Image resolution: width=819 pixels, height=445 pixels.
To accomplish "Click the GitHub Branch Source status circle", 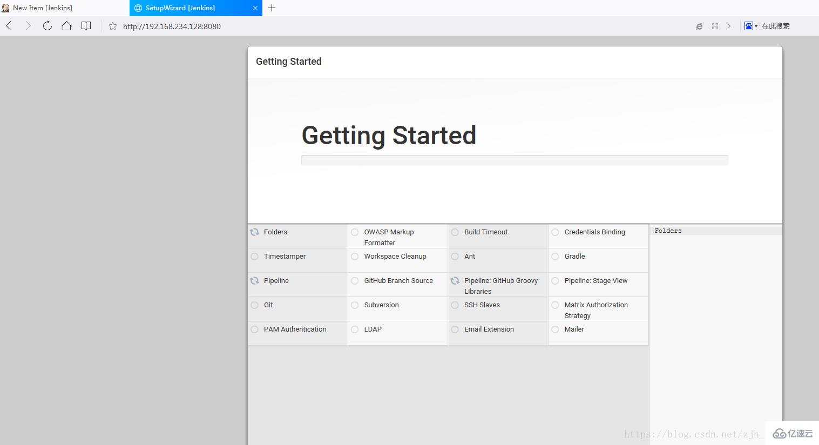I will [x=355, y=281].
